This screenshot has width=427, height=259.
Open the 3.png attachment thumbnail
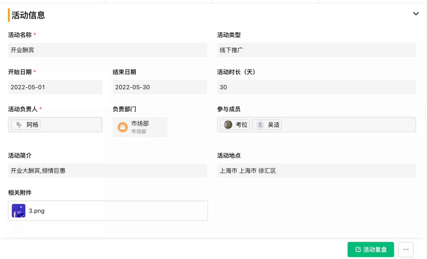pos(19,211)
